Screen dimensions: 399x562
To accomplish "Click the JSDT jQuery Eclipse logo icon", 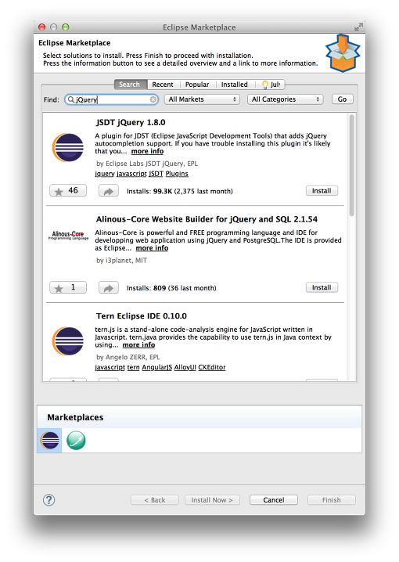I will pos(68,147).
